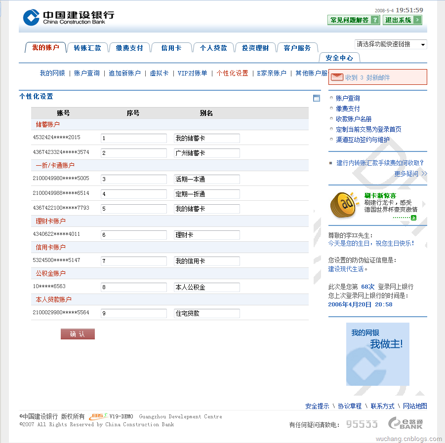Switch to the 我的账户 tab
Image resolution: width=445 pixels, height=443 pixels.
45,48
